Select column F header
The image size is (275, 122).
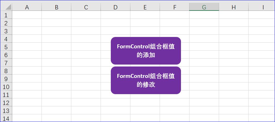[x=174, y=7]
